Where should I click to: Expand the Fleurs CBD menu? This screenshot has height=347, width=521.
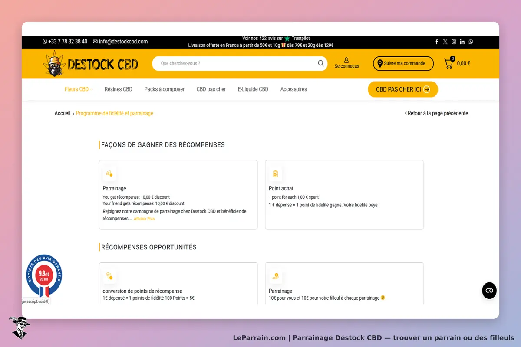coord(79,89)
